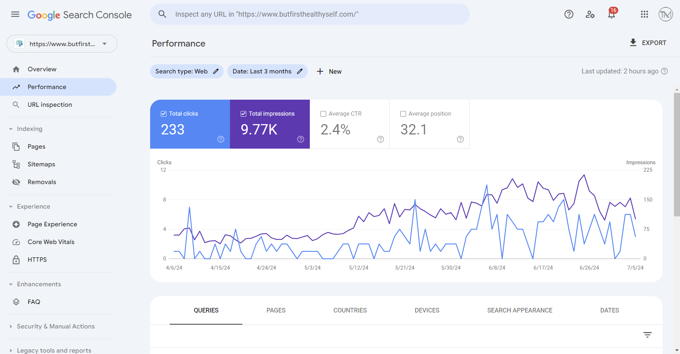Click the Google Search Console logo
The image size is (680, 354).
pyautogui.click(x=79, y=15)
